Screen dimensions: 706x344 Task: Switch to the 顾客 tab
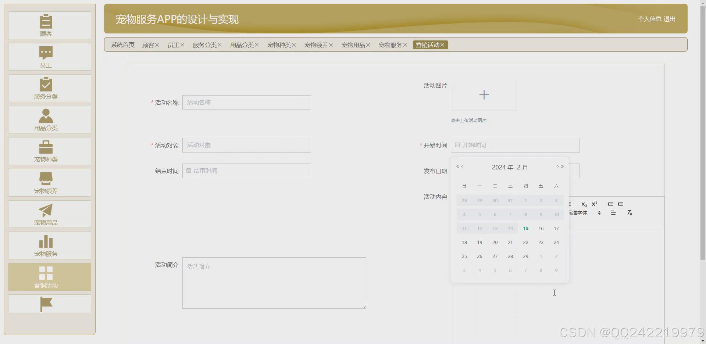pos(148,45)
